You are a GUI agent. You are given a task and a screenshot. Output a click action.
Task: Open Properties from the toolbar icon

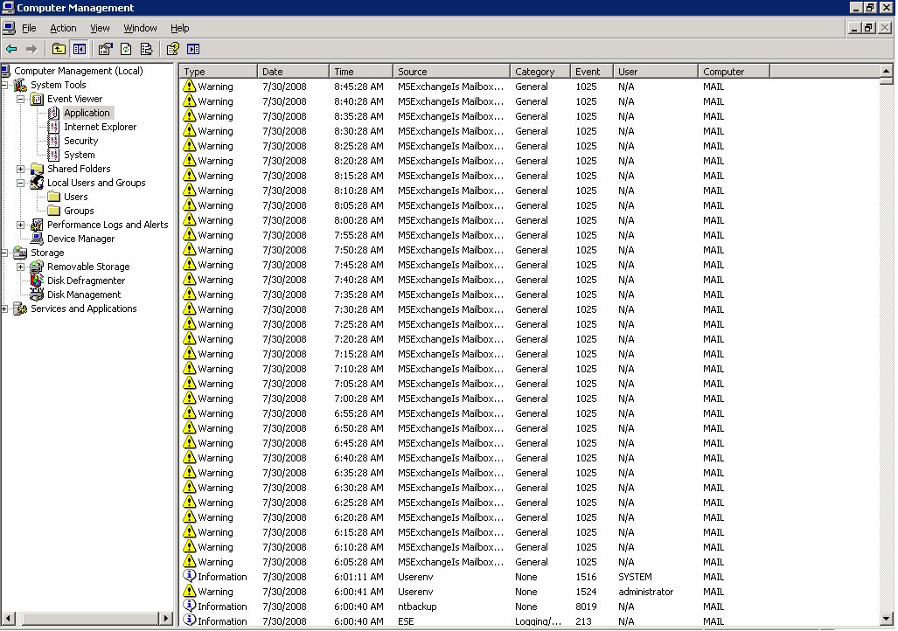click(x=106, y=49)
